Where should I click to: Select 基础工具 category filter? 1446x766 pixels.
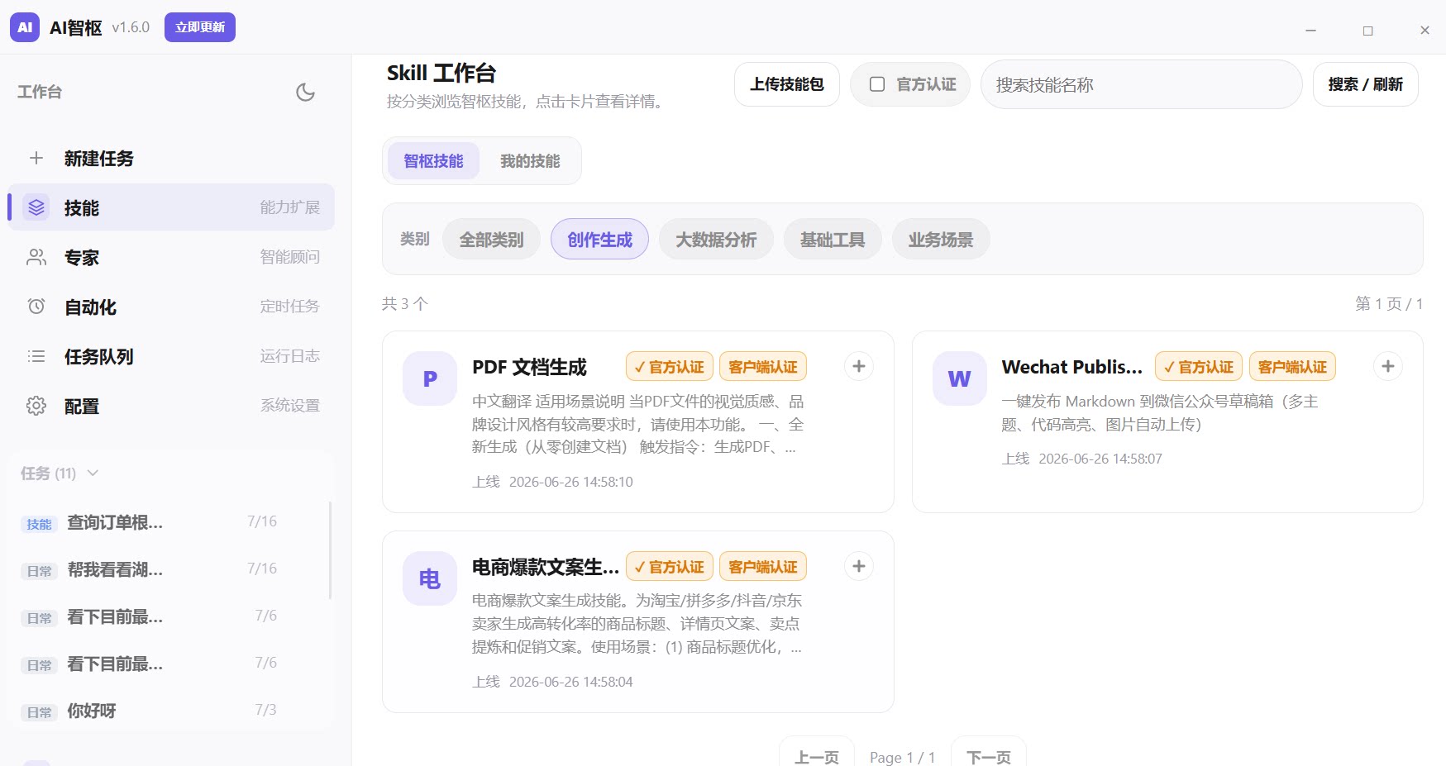[833, 240]
